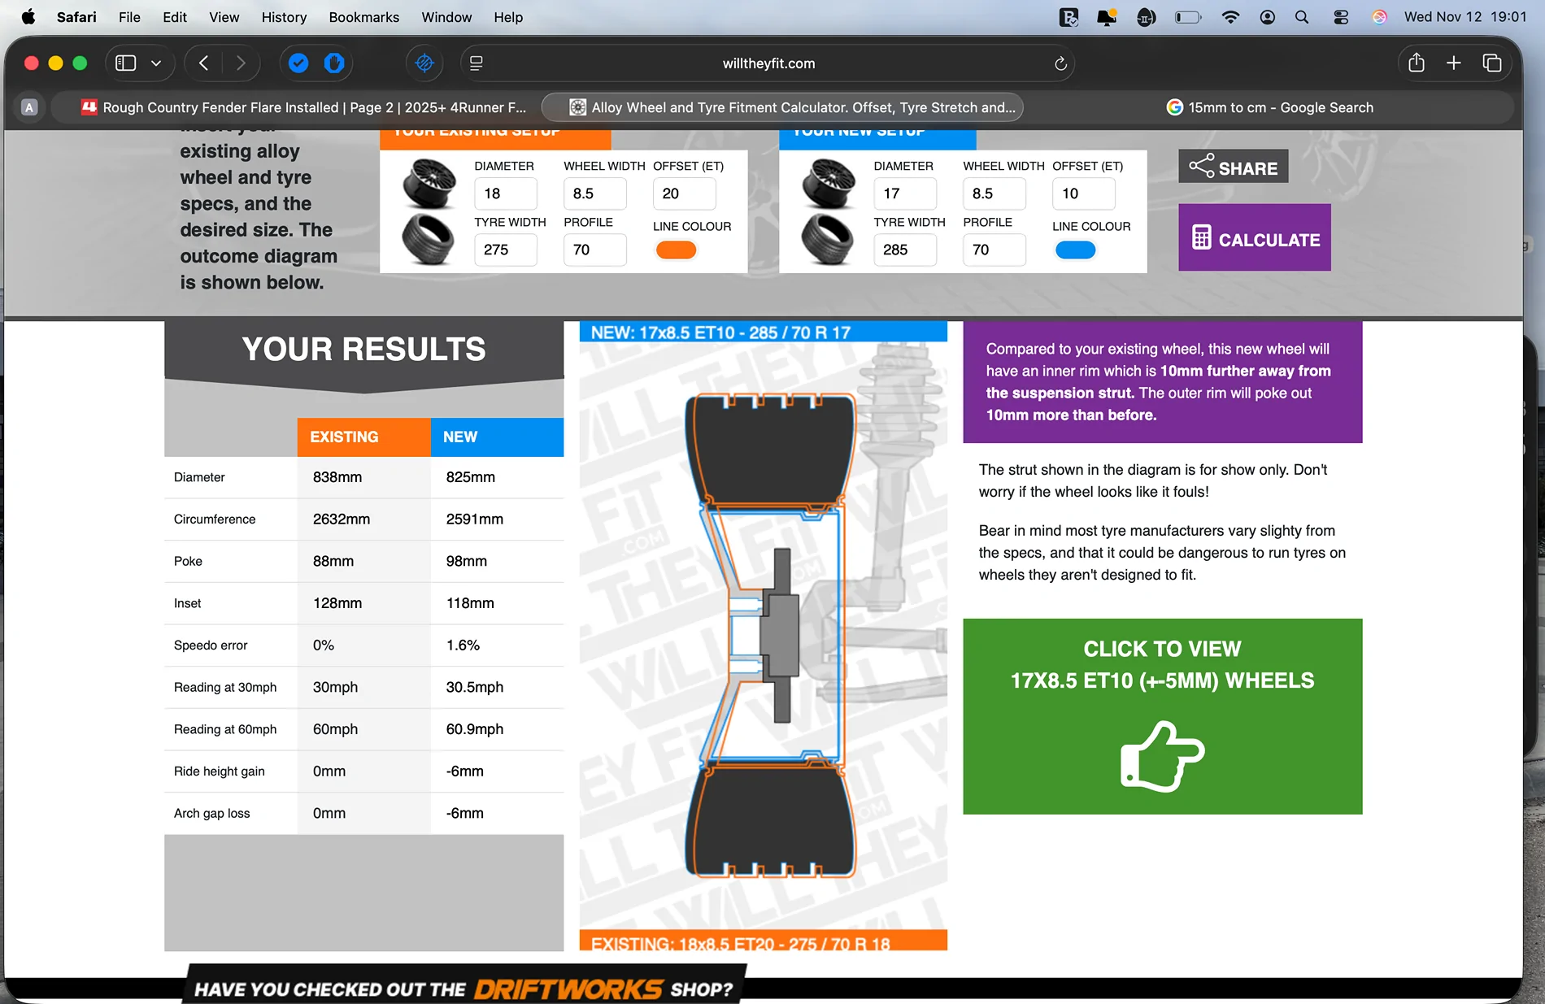Click the tyre icon under new setup
Screen dimensions: 1545x1004
click(828, 241)
